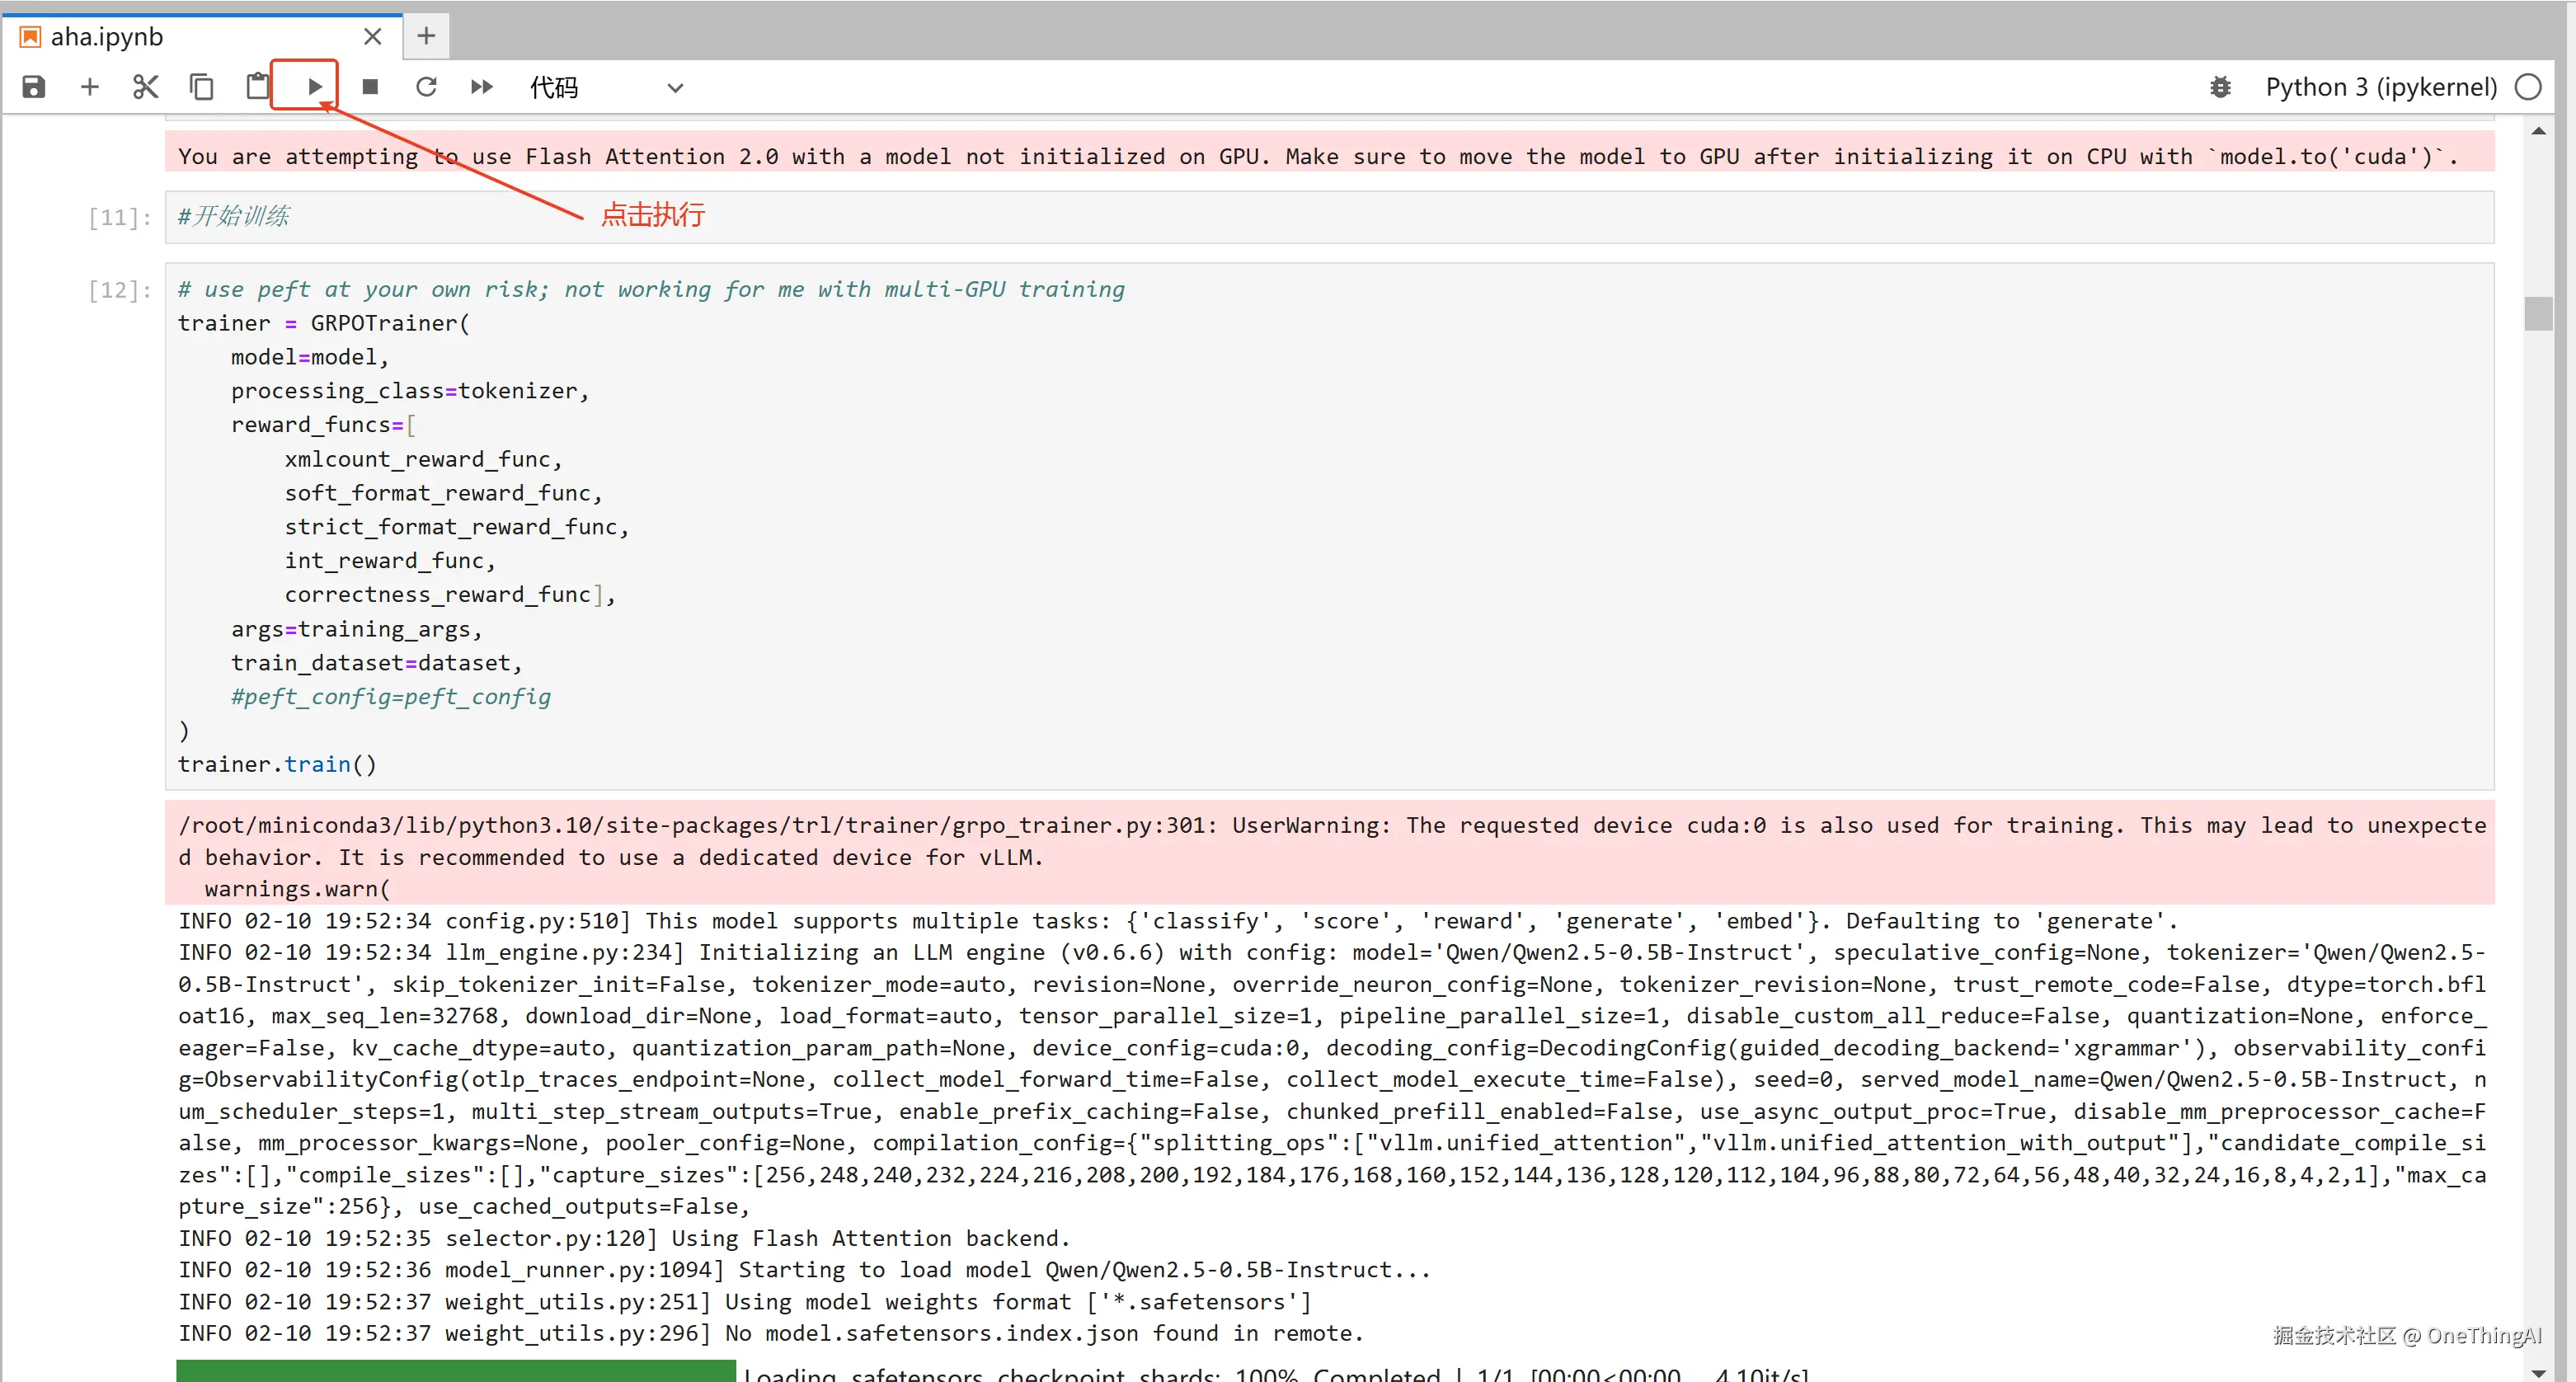Save the notebook with the disk icon
Viewport: 2576px width, 1382px height.
34,87
